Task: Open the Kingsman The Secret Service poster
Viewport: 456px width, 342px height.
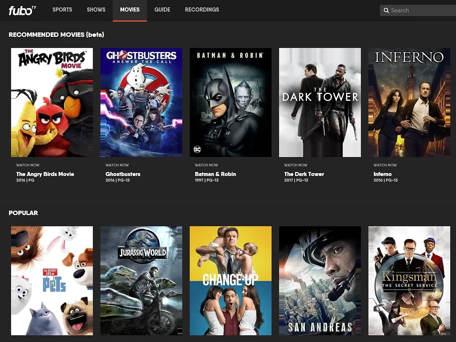Action: coord(409,281)
